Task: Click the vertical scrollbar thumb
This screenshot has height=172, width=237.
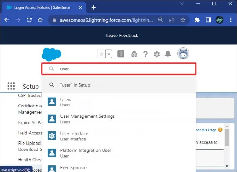Action: 227,137
